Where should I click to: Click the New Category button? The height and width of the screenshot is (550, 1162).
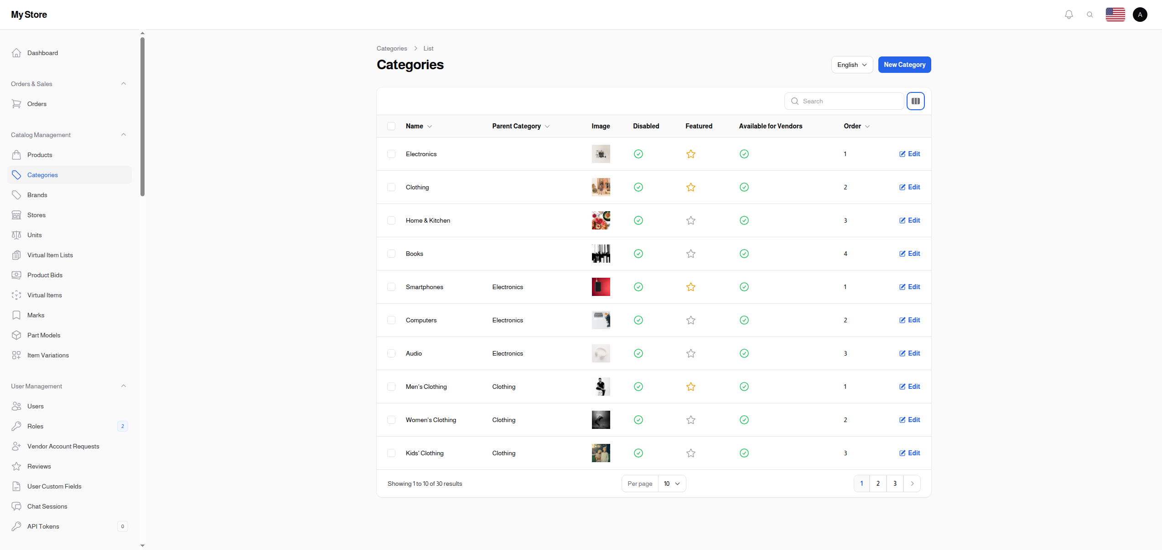tap(904, 64)
